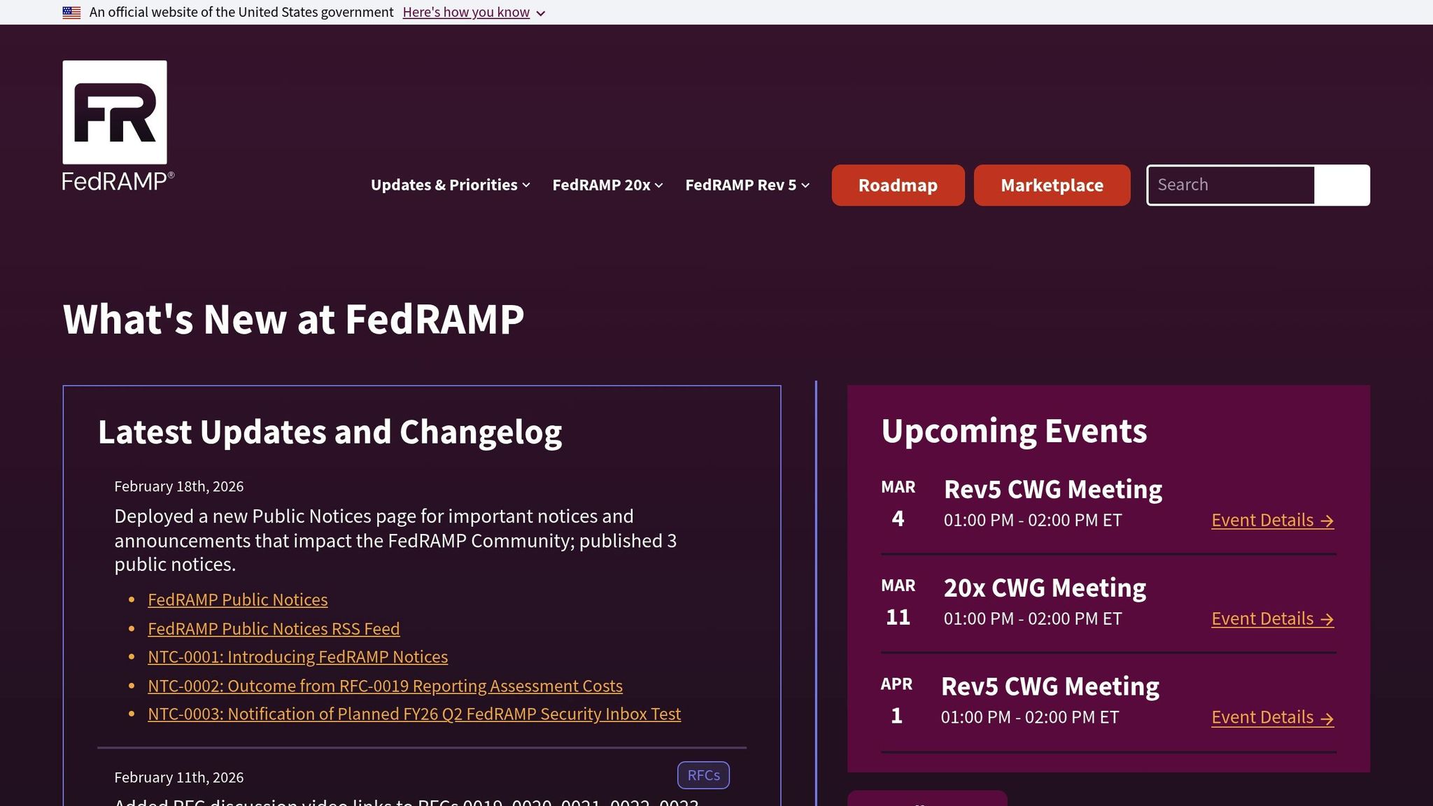Click the RFCs tag button
The width and height of the screenshot is (1433, 806).
click(703, 775)
